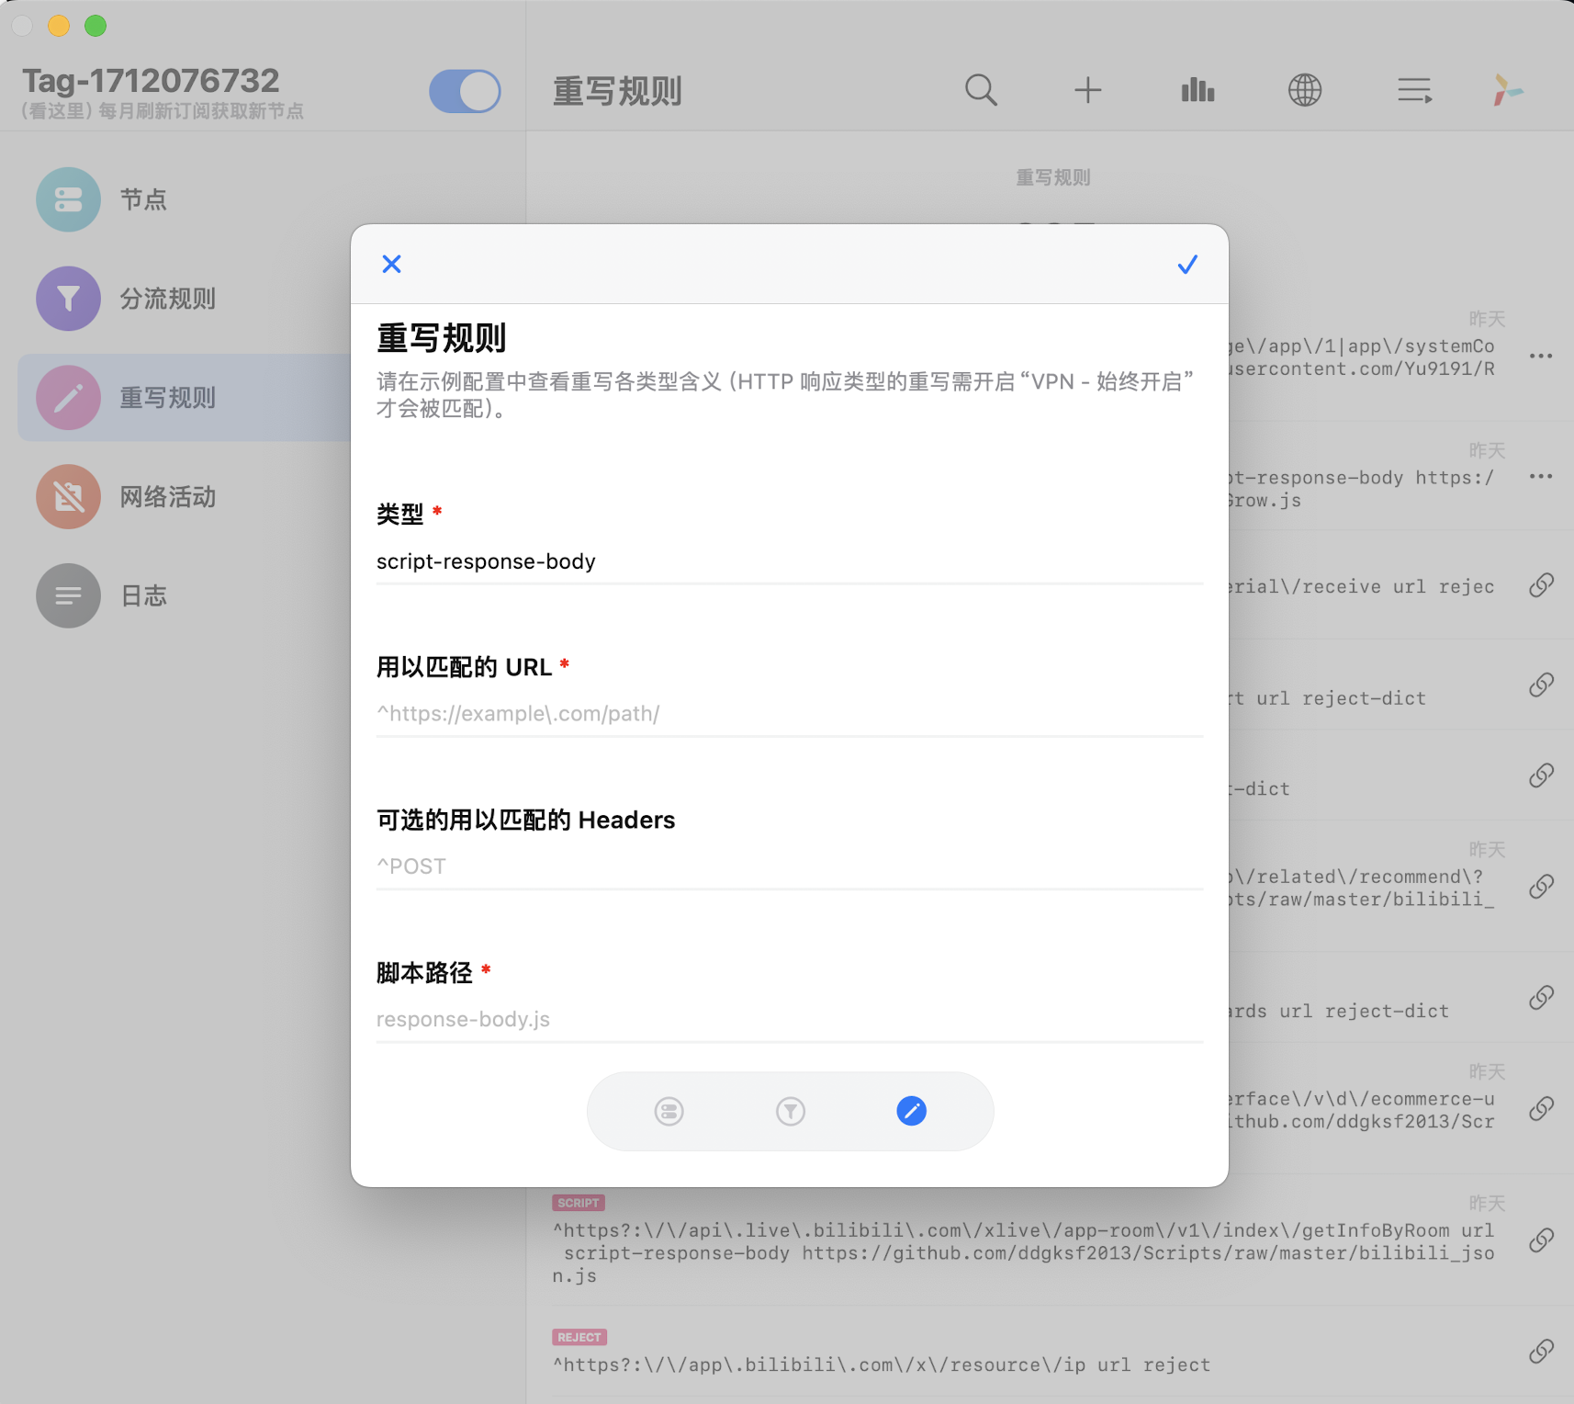Open the 分流规则 panel
1574x1404 pixels.
coord(68,299)
